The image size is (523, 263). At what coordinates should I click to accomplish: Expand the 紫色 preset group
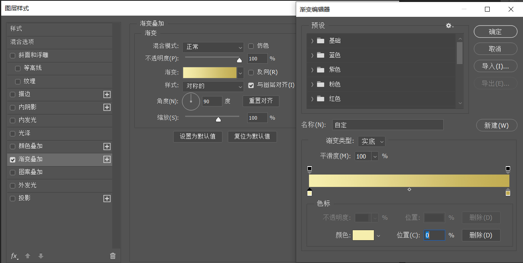312,70
